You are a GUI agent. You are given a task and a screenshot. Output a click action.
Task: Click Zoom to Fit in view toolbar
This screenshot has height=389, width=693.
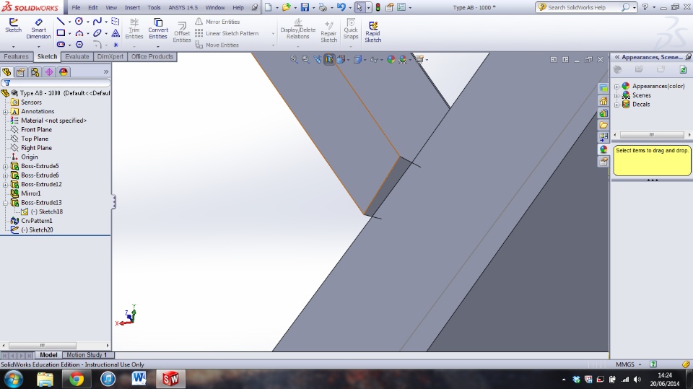tap(294, 59)
